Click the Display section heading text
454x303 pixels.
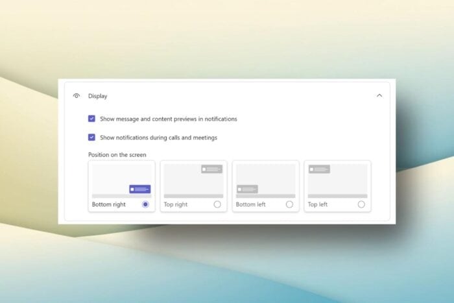click(97, 96)
